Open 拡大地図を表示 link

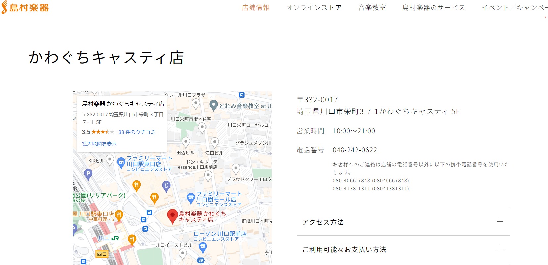(x=99, y=144)
